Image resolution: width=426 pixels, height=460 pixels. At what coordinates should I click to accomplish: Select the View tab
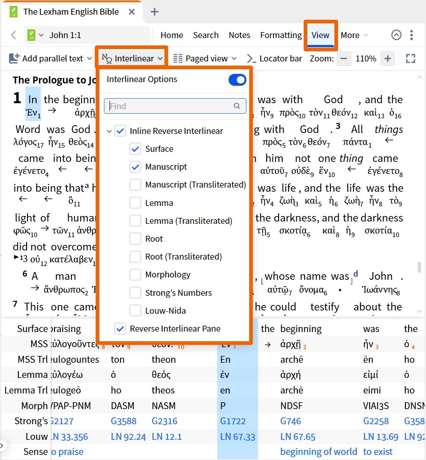point(320,35)
